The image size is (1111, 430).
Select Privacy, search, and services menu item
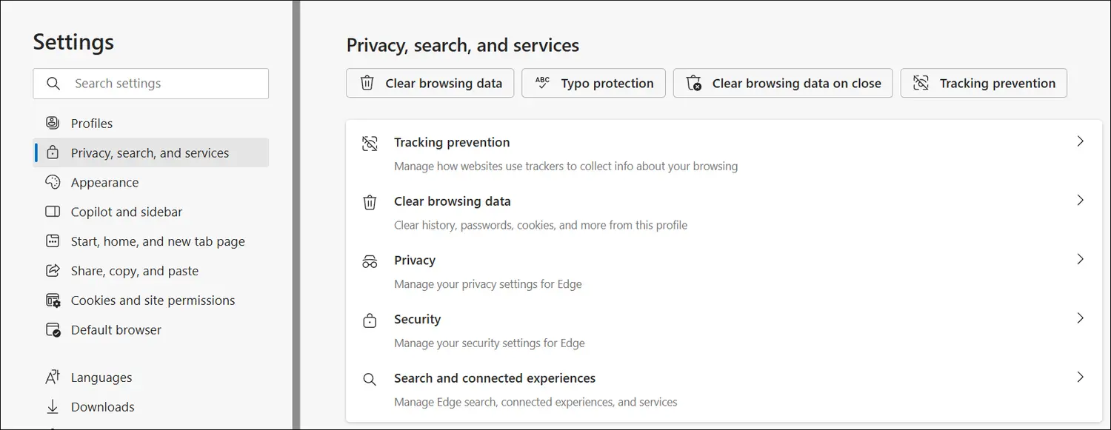click(151, 152)
